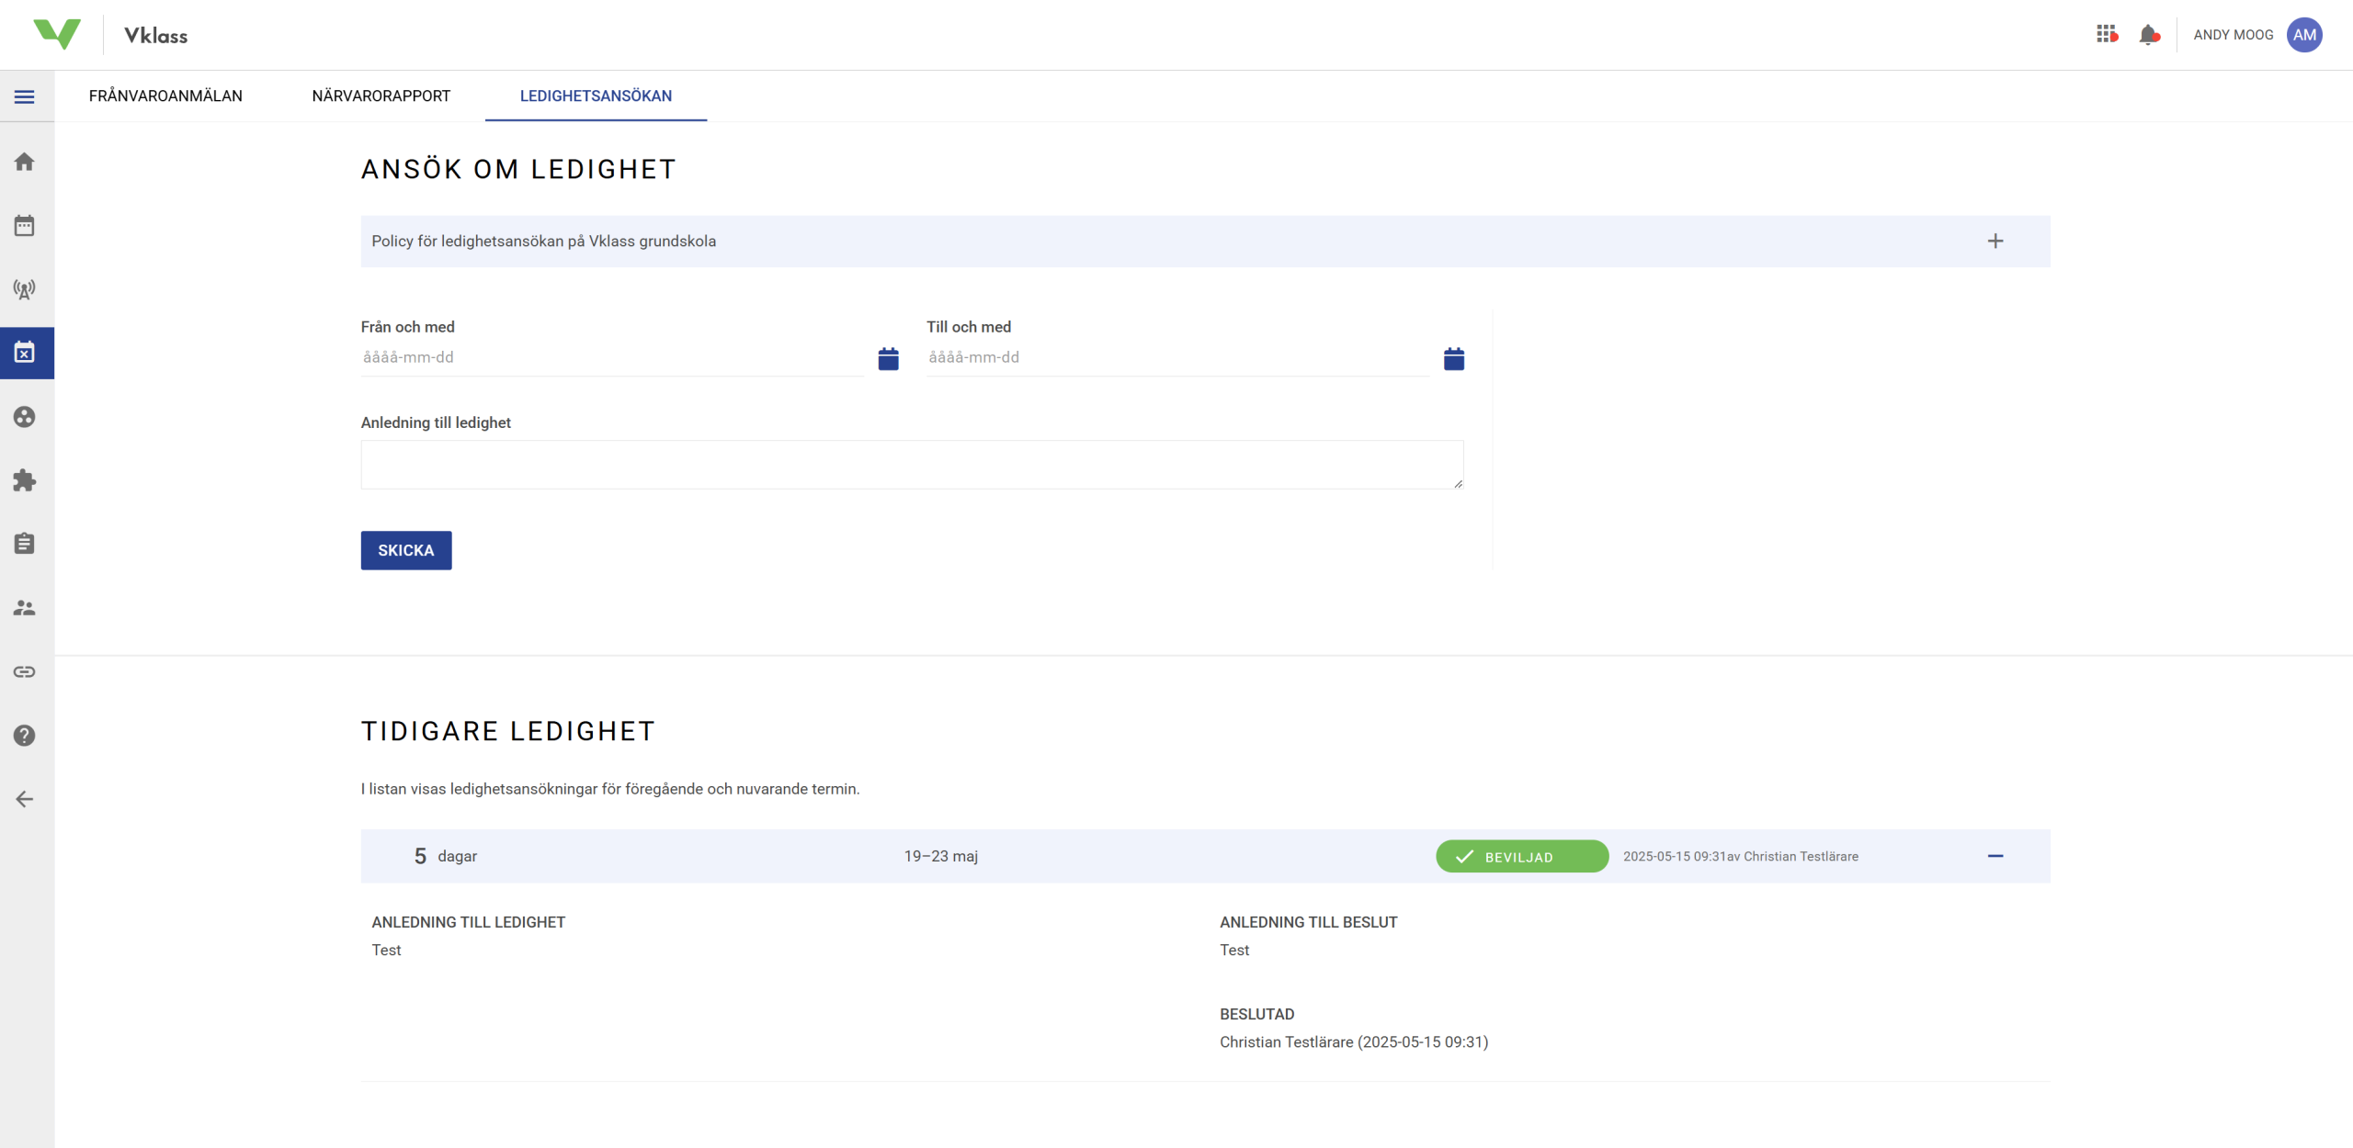Open the help question mark icon
This screenshot has height=1148, width=2353.
click(x=25, y=736)
